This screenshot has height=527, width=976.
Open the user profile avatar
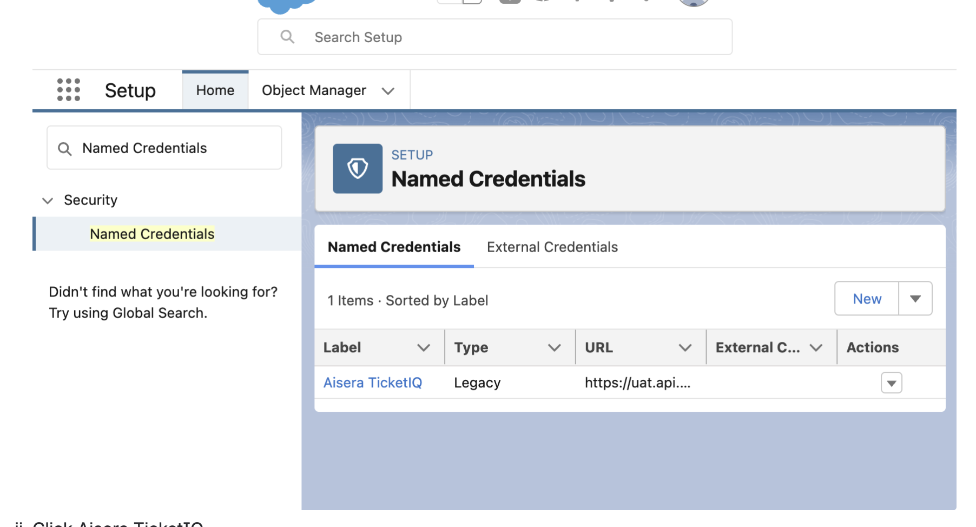coord(693,3)
